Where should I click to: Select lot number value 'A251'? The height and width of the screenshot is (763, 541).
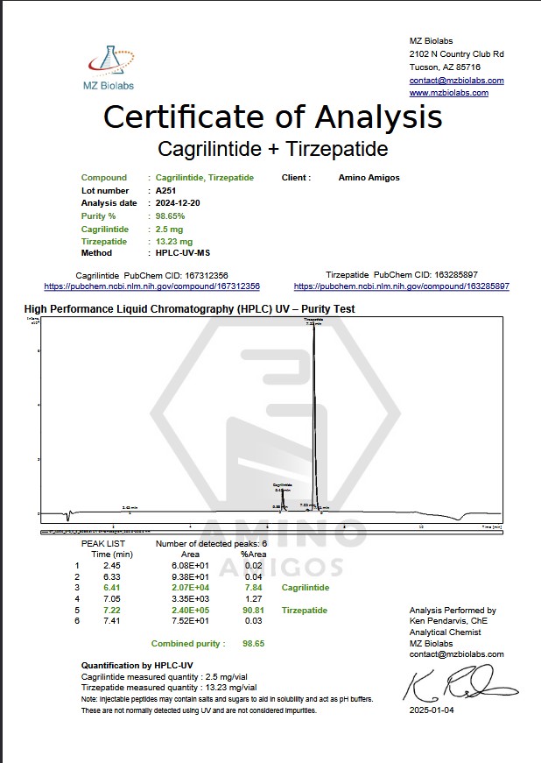pyautogui.click(x=165, y=191)
